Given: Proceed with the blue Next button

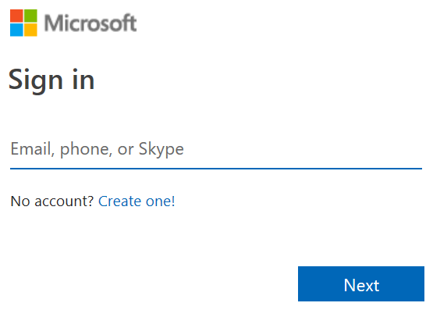Looking at the screenshot, I should pos(361,283).
